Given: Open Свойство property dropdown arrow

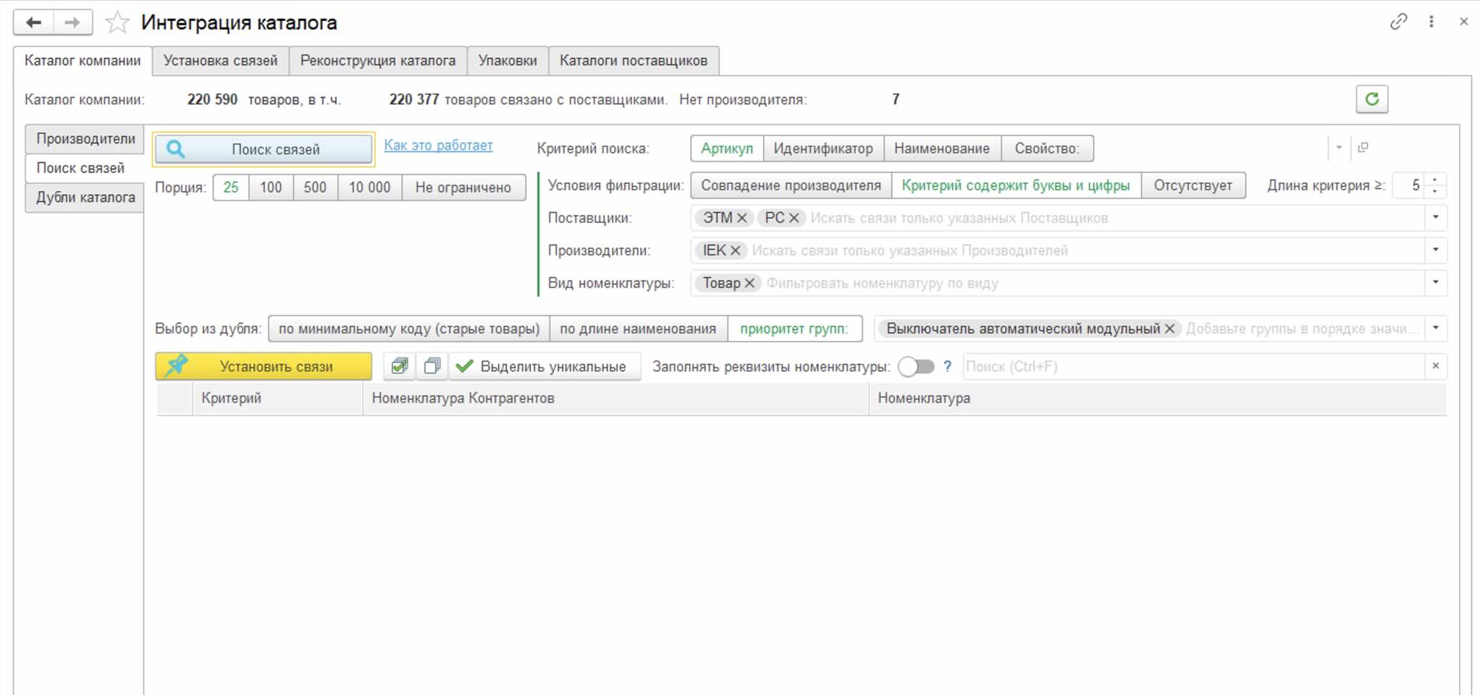Looking at the screenshot, I should (1339, 148).
